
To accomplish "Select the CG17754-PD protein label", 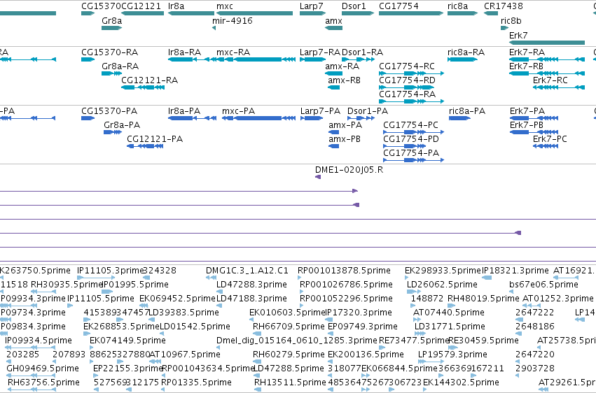I will point(411,139).
